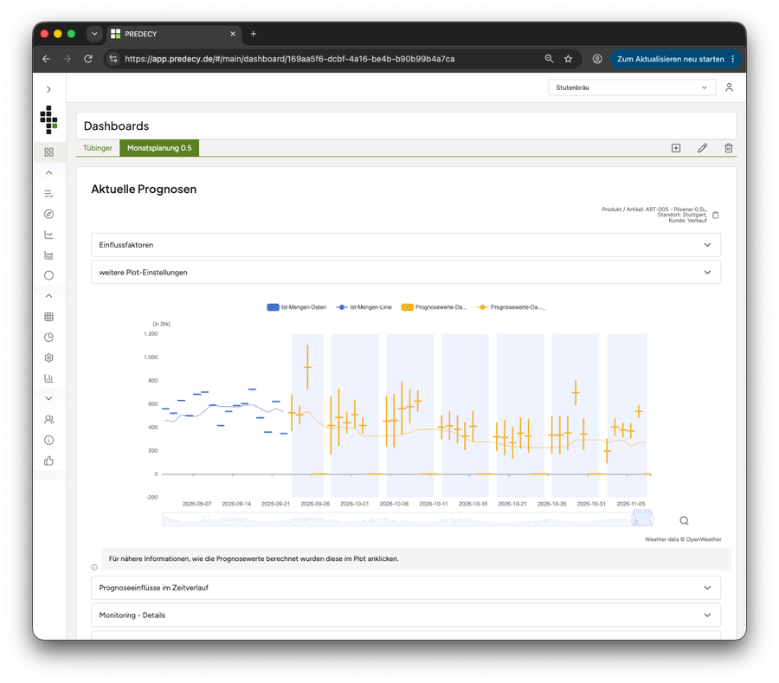Open the compass icon in the sidebar
The height and width of the screenshot is (683, 779).
pyautogui.click(x=48, y=214)
